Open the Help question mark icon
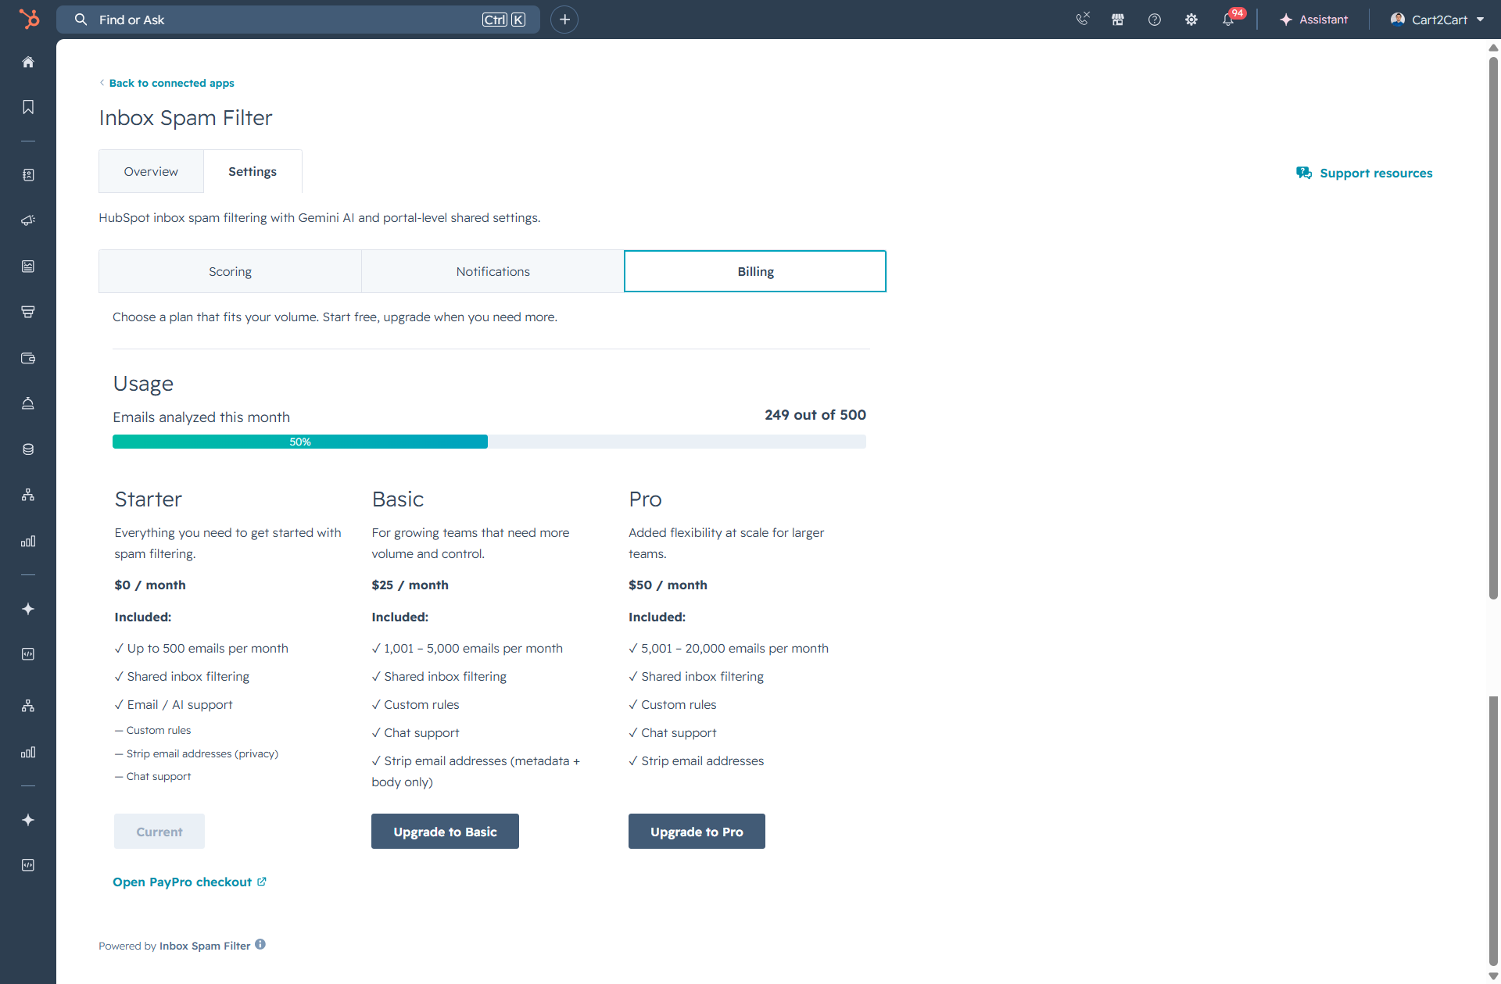The image size is (1501, 984). pos(1155,20)
